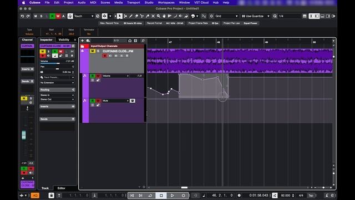
Task: Click the Lock icon in transport bar
Action: pos(51,195)
